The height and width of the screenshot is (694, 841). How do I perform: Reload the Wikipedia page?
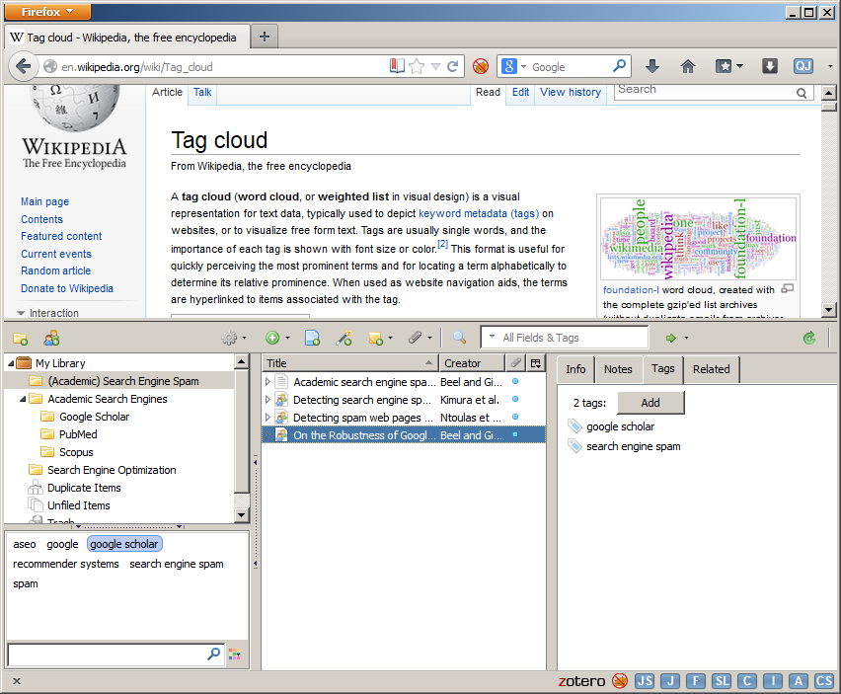tap(453, 66)
